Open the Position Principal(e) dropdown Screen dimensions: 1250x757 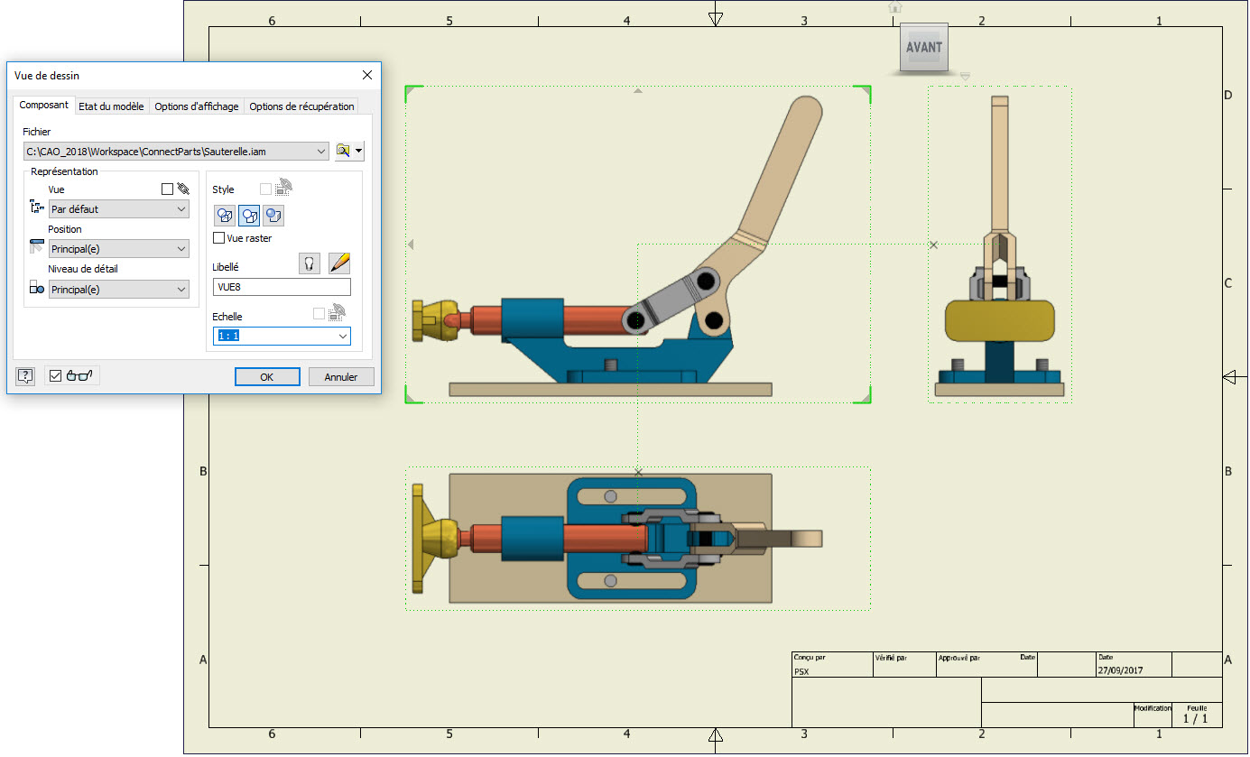click(x=181, y=249)
